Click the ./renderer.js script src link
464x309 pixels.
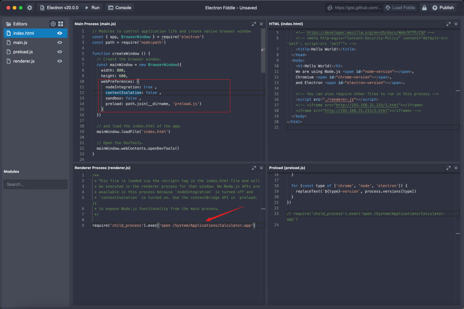point(339,99)
